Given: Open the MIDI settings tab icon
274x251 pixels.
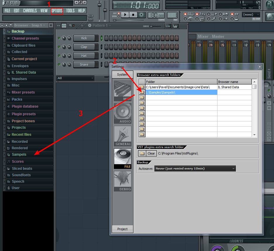Looking at the screenshot, I should pyautogui.click(x=122, y=91).
